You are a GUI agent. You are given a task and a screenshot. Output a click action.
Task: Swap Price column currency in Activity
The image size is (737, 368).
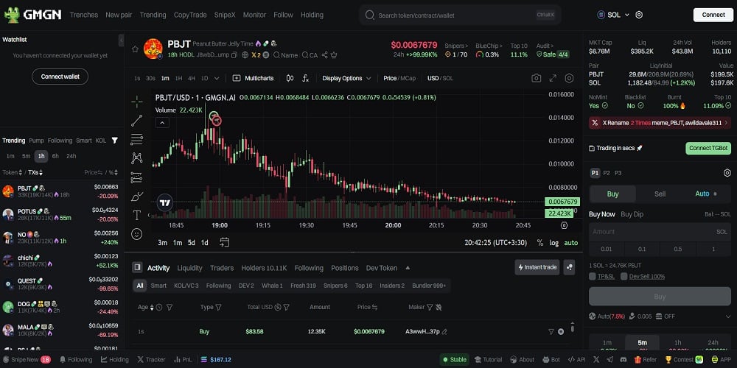(x=375, y=307)
